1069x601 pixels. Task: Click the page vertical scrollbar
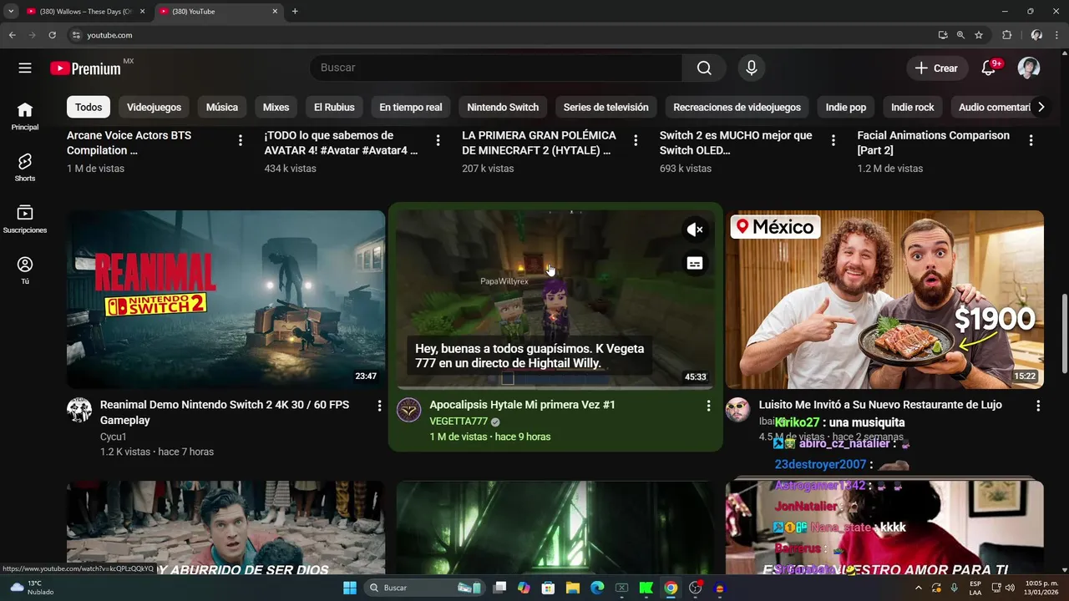click(1063, 334)
